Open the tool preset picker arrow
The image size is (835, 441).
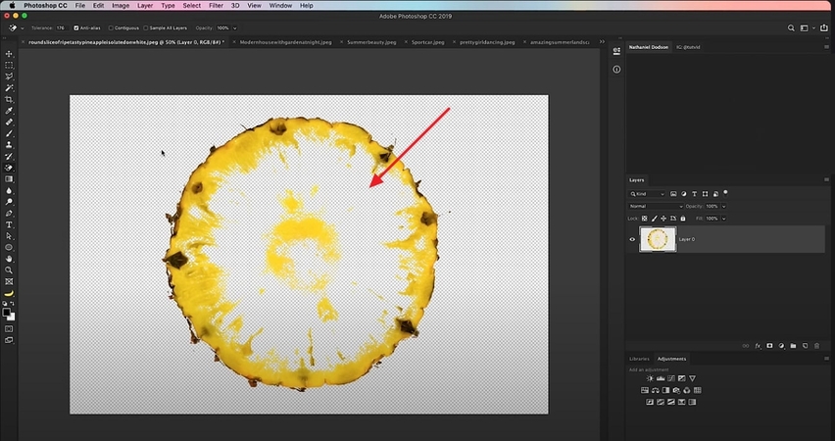pyautogui.click(x=23, y=28)
